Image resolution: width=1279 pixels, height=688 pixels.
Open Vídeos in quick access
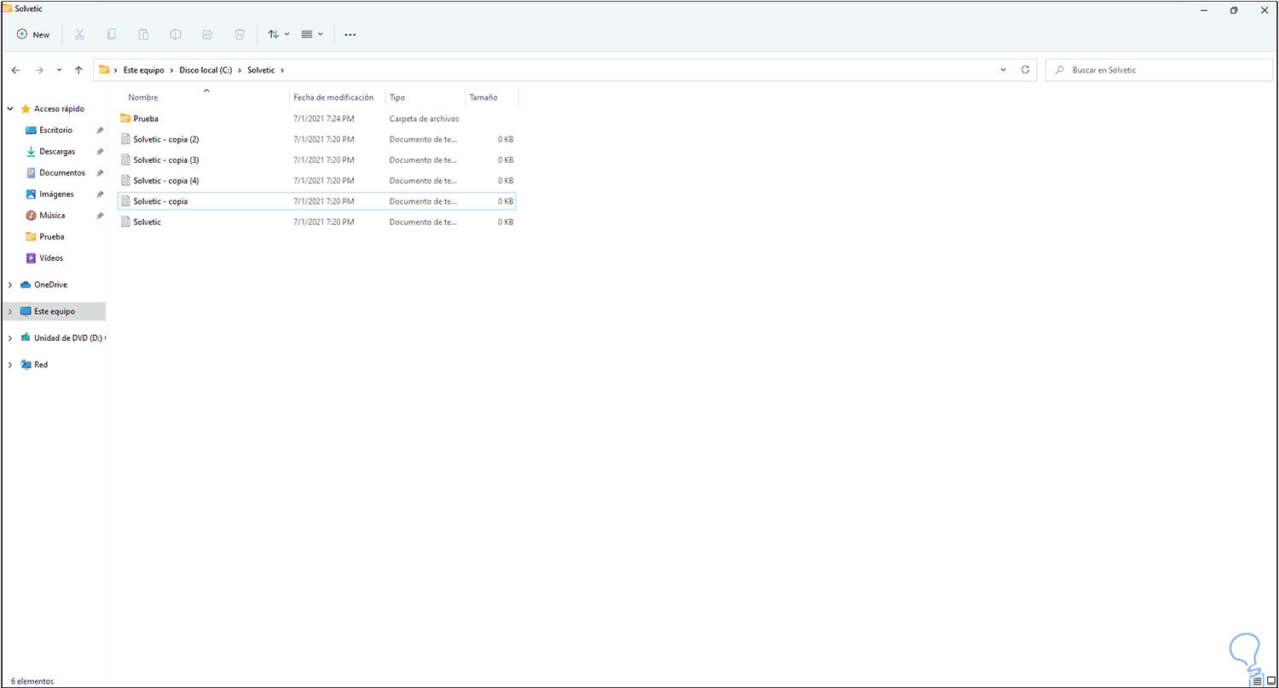(51, 258)
